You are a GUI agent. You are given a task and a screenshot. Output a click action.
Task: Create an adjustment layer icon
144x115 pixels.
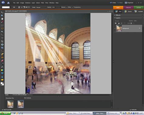119,23
